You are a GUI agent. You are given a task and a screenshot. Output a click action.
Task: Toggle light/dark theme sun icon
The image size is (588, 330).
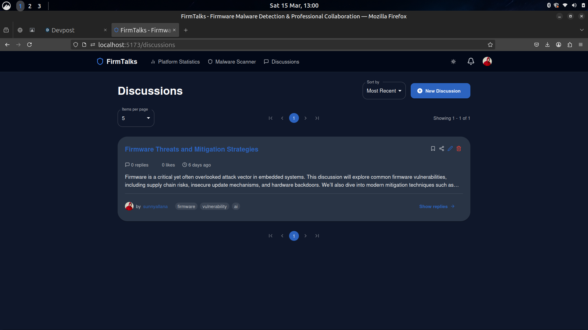(x=453, y=62)
